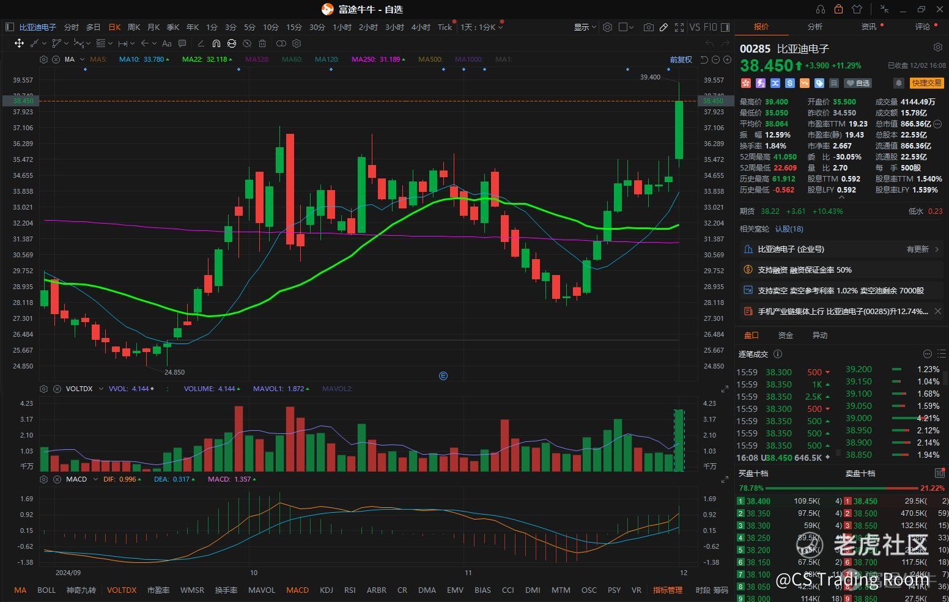
Task: Expand the VOLTDX indicator dropdown
Action: pos(100,389)
